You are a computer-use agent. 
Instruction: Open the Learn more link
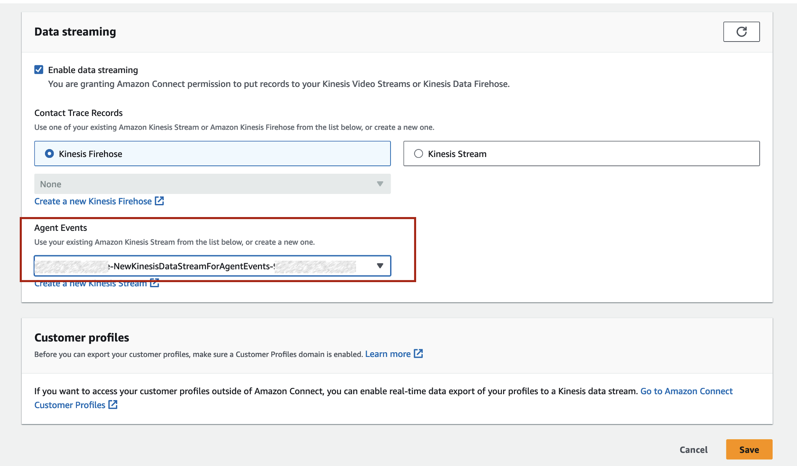[388, 354]
